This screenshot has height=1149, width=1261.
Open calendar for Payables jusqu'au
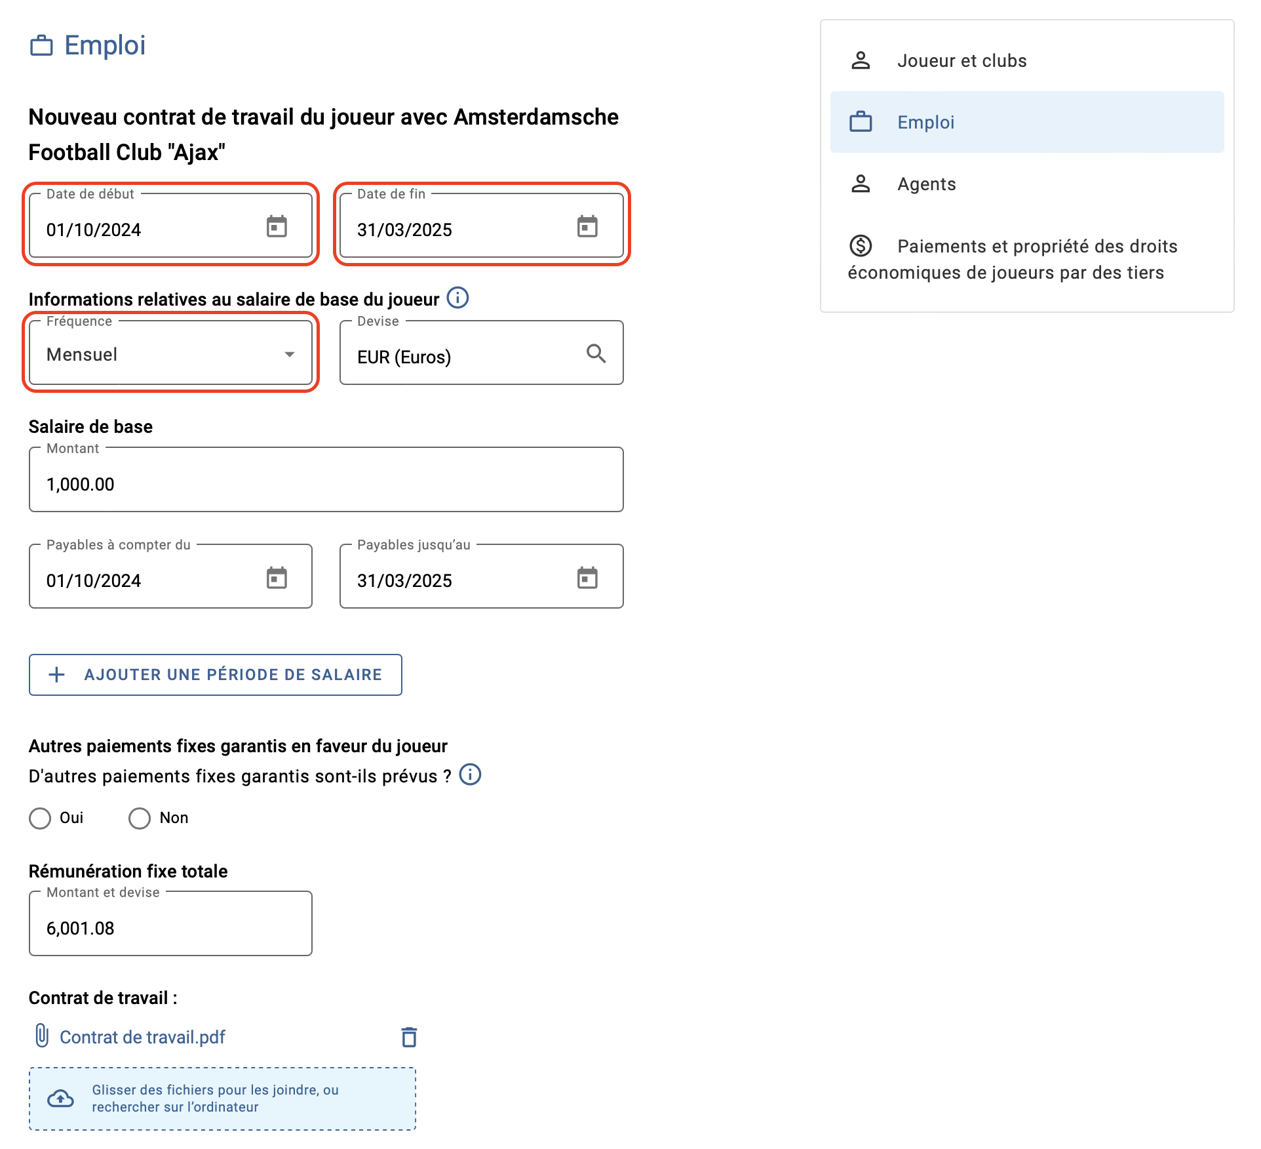coord(587,578)
